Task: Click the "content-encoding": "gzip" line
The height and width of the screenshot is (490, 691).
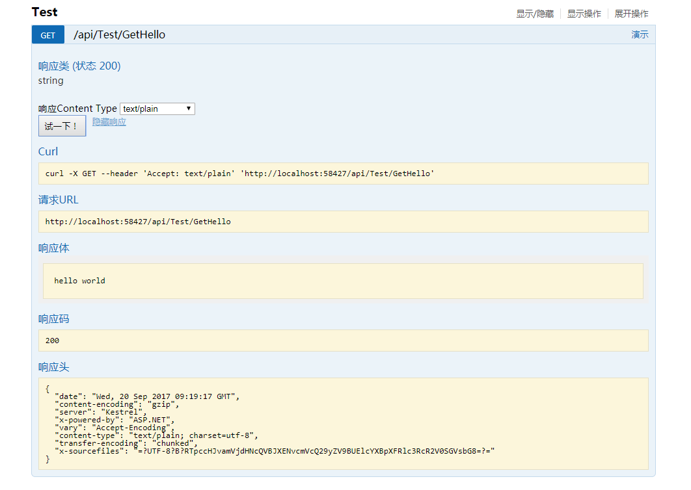Action: (116, 404)
